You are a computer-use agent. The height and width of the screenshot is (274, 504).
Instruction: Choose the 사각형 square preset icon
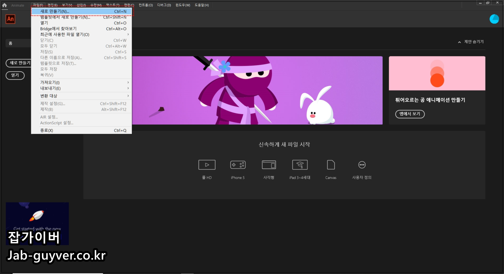(269, 165)
